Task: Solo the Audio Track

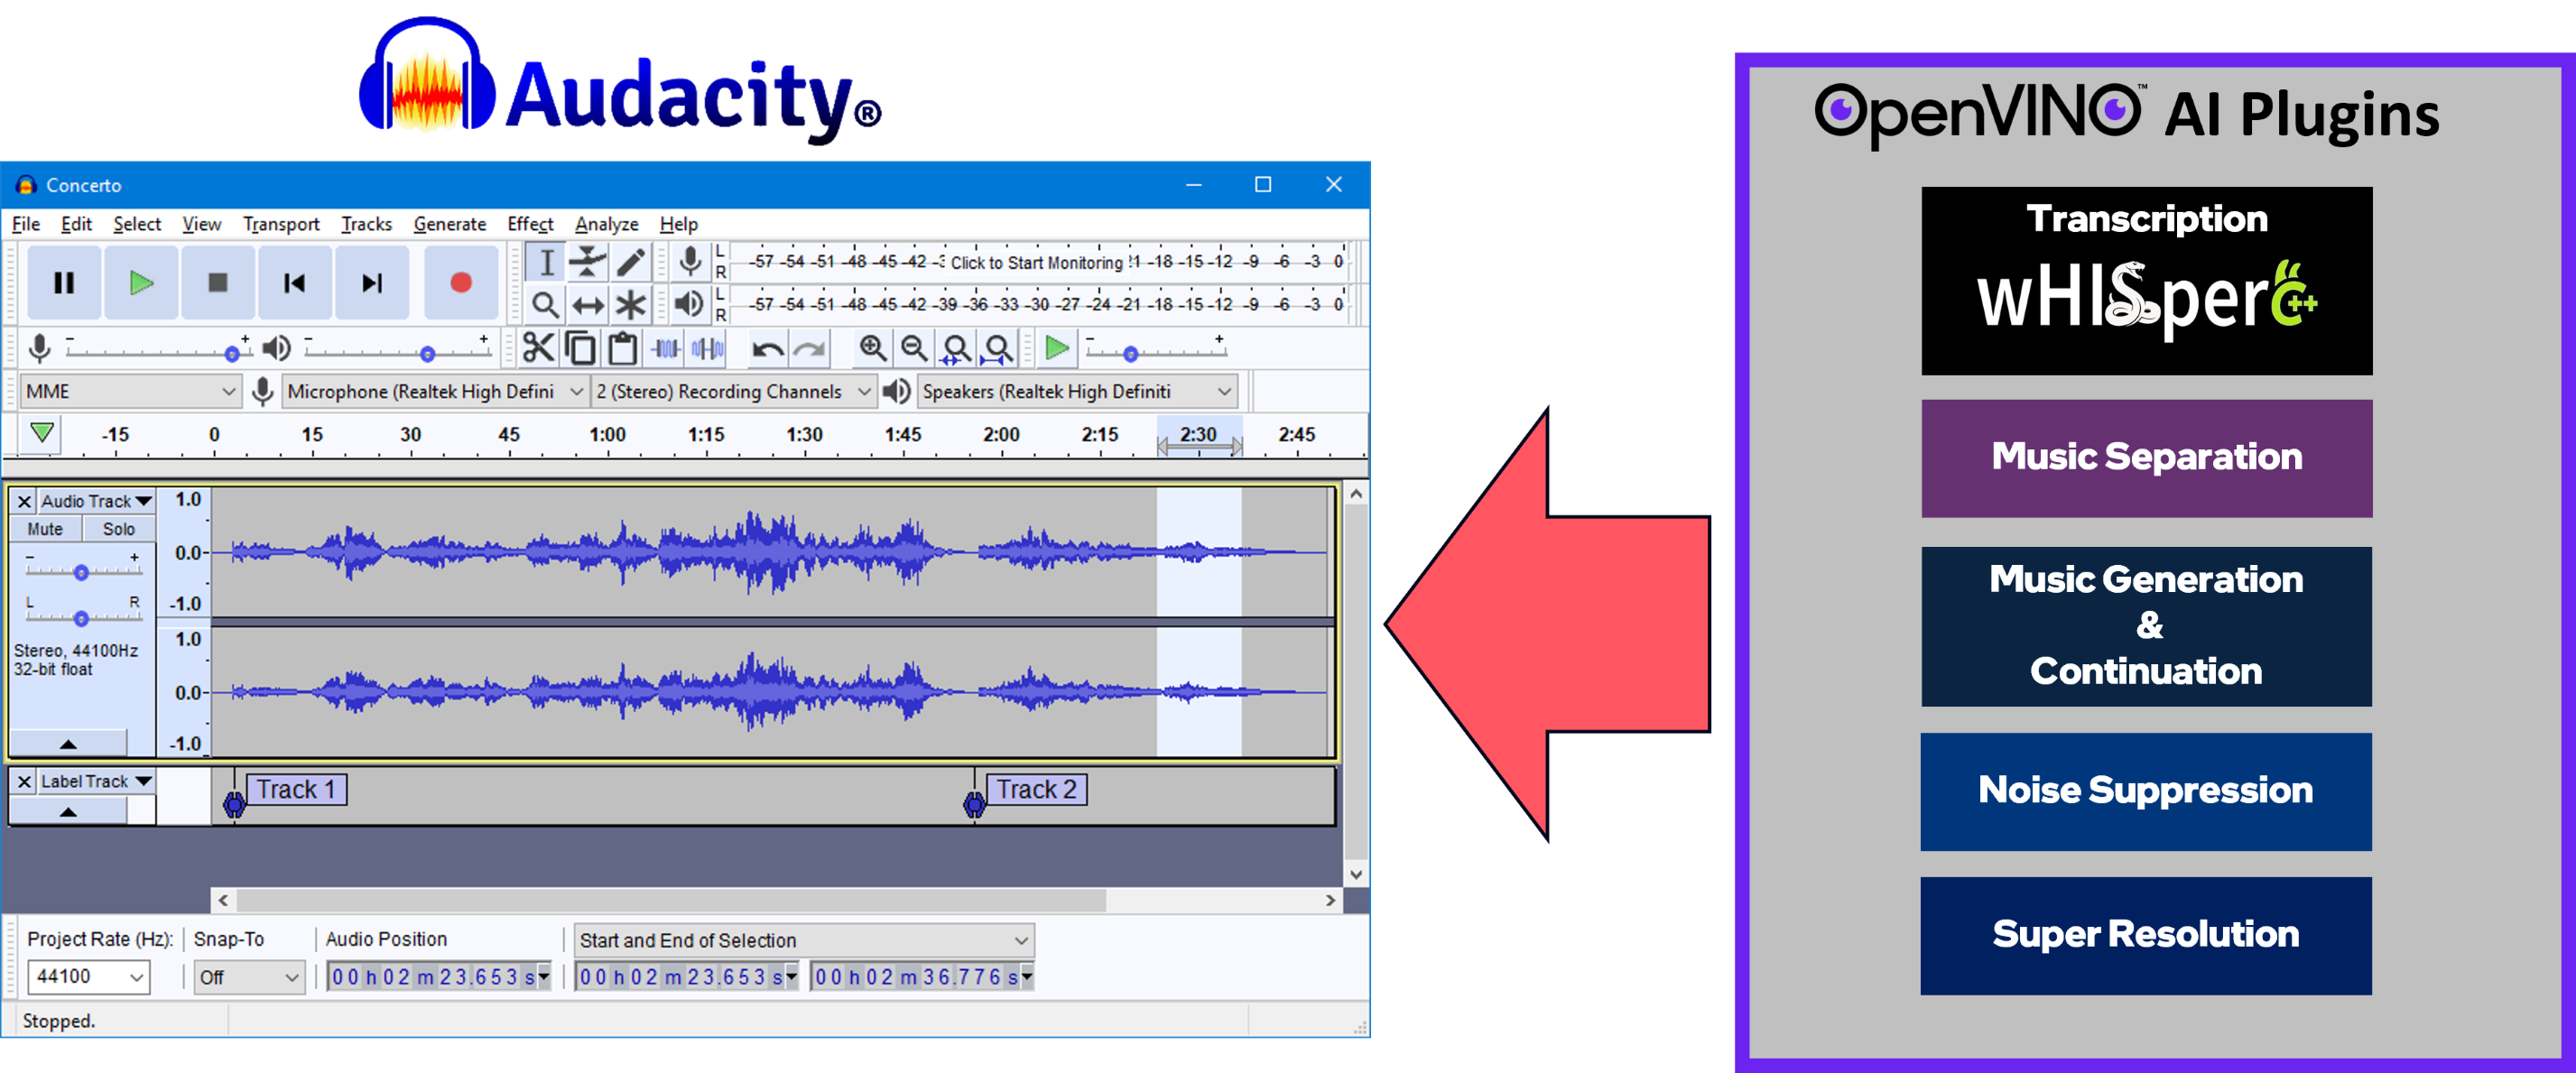Action: click(x=119, y=528)
